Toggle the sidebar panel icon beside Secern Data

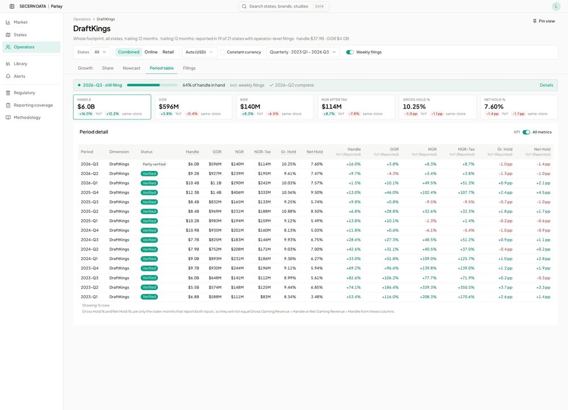pos(12,6)
